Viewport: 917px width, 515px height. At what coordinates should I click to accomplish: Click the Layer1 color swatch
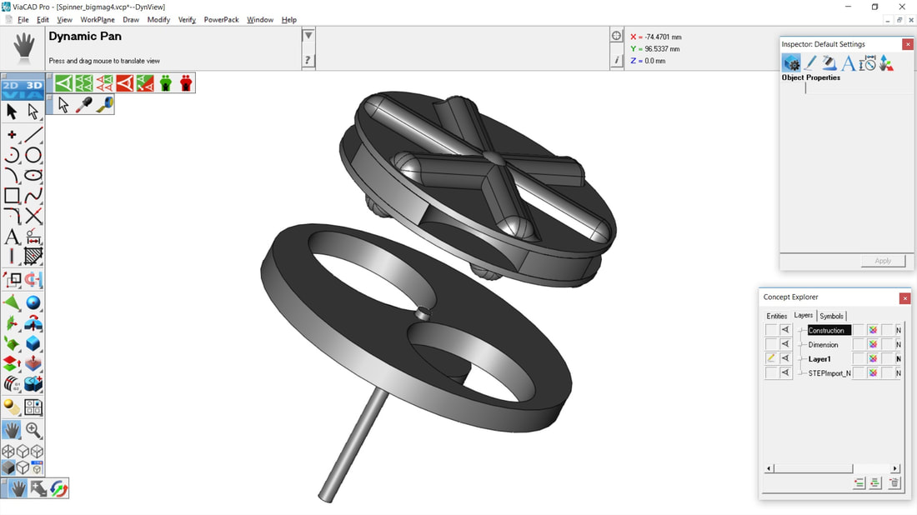tap(873, 359)
